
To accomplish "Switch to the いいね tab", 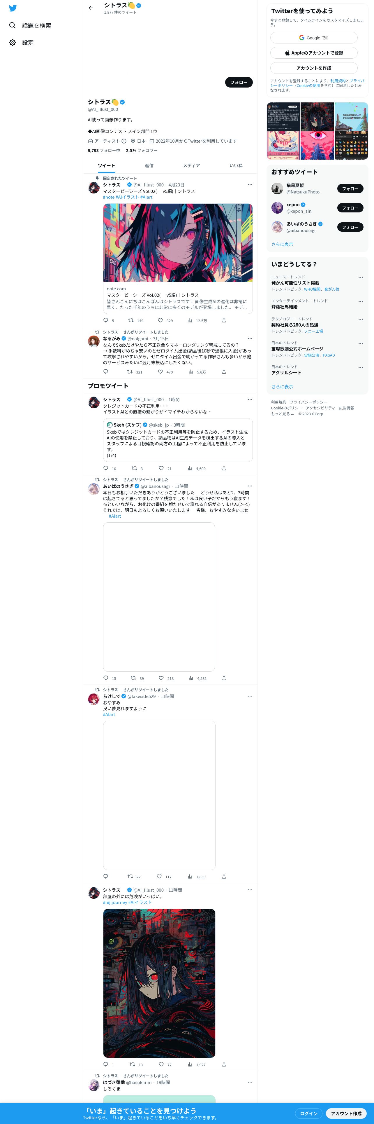I will [x=236, y=166].
